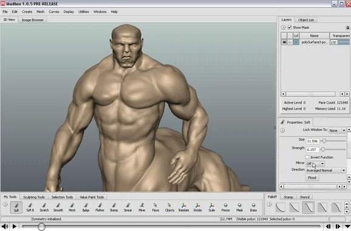Click the layer Transparency value field
The height and width of the screenshot is (231, 351).
tap(333, 42)
